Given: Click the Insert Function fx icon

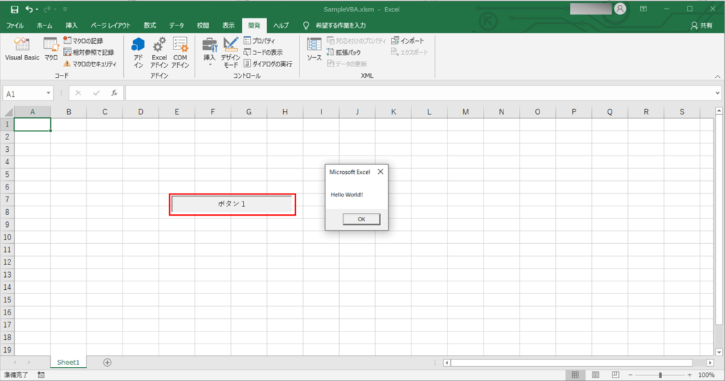Looking at the screenshot, I should (114, 93).
